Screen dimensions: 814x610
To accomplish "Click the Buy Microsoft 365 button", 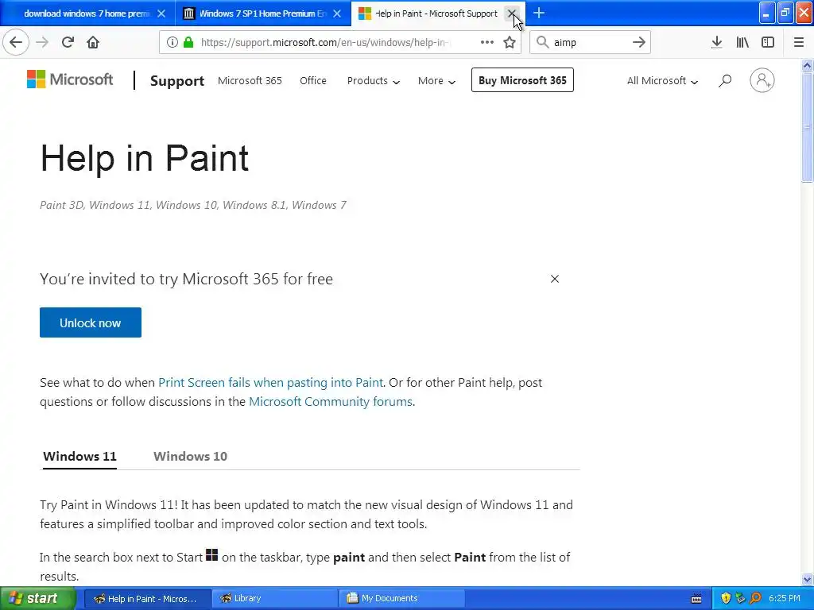I will [x=522, y=80].
